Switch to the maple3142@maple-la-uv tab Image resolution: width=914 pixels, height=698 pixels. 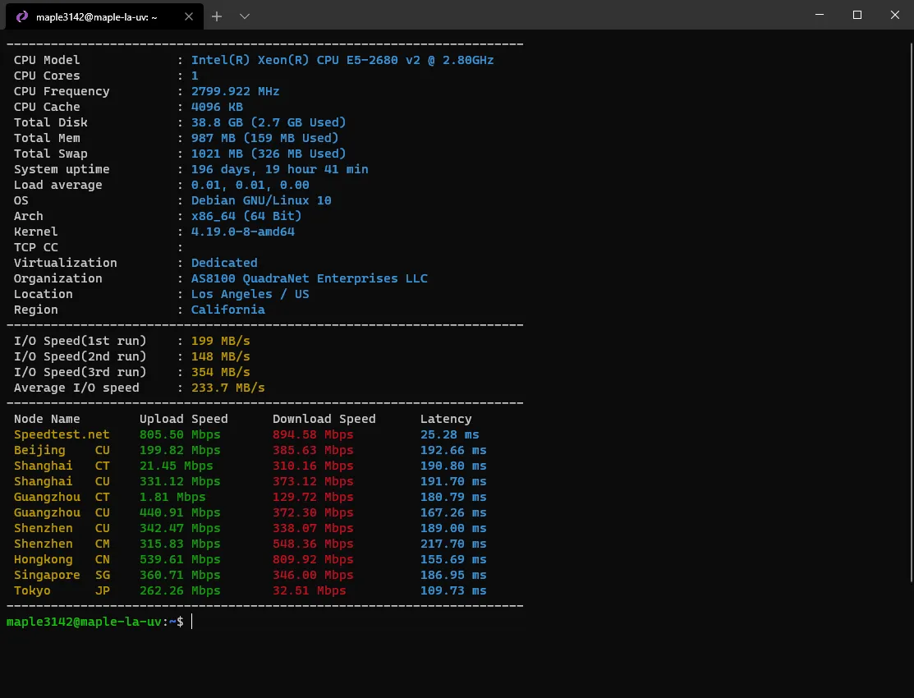coord(99,16)
